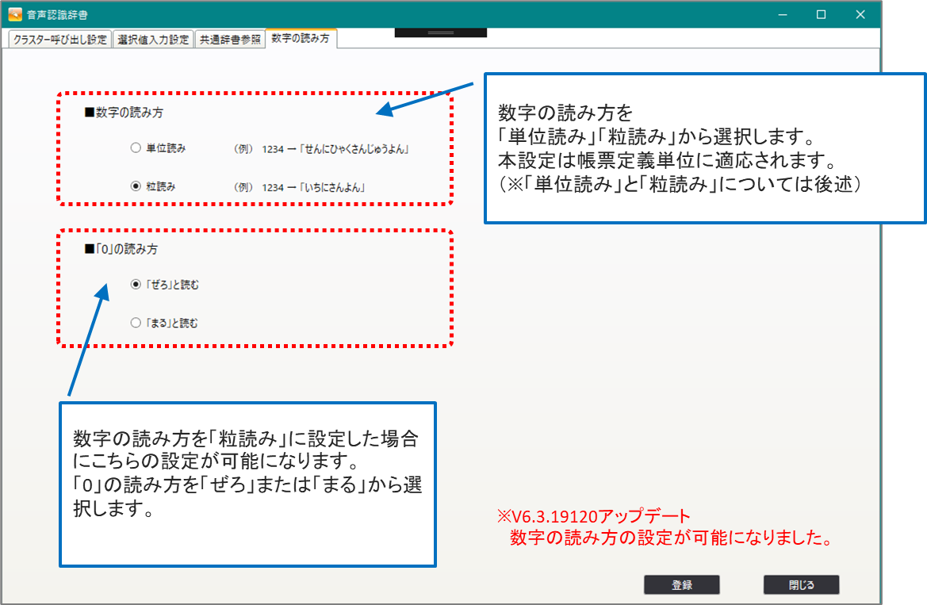This screenshot has height=605, width=927.
Task: Click the 音声認識辞書 app icon in title bar
Action: coord(15,14)
